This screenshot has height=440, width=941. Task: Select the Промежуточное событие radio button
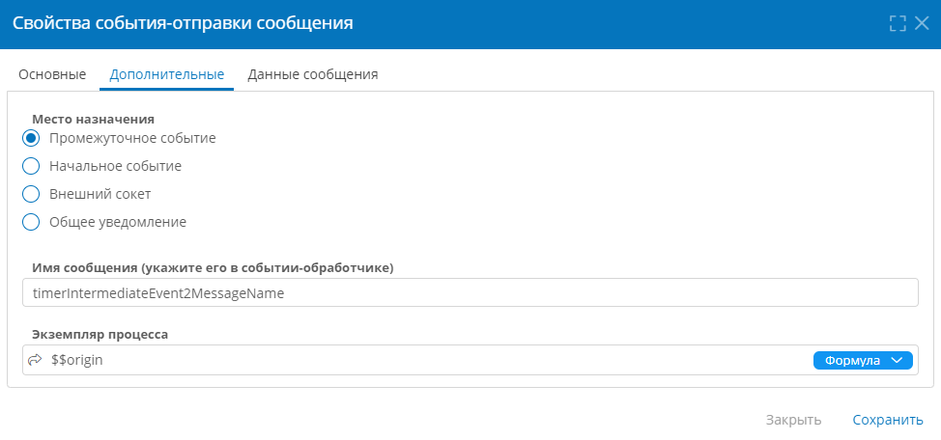(x=31, y=139)
